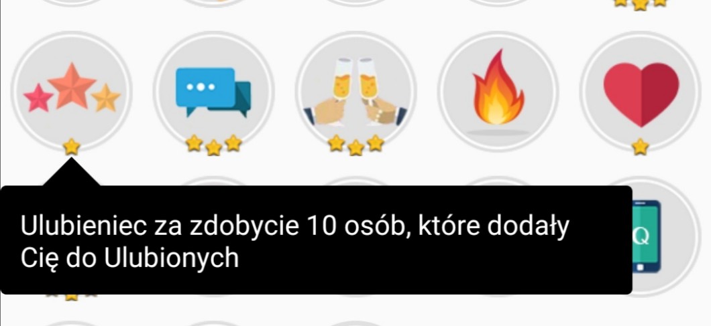The width and height of the screenshot is (711, 326).
Task: Click the gold stars peeking below the tooltip
Action: pyautogui.click(x=71, y=297)
